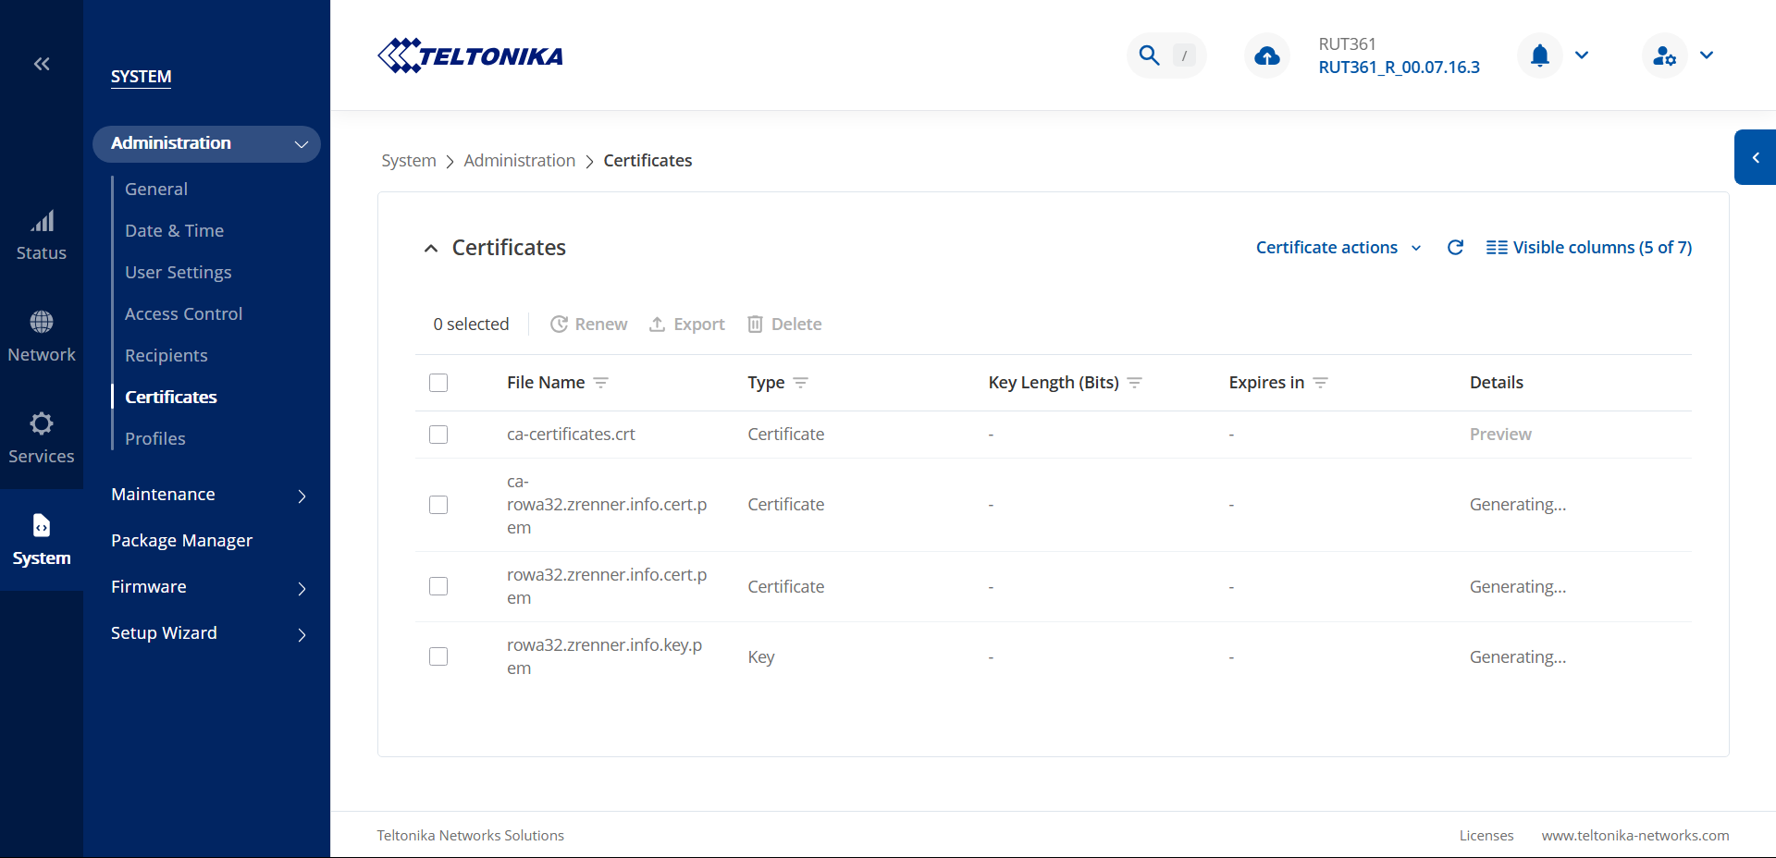Collapse the sidebar with double chevron icon
The image size is (1776, 858).
pos(42,64)
